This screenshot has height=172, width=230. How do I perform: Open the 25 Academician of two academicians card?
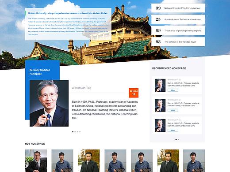tap(178, 19)
